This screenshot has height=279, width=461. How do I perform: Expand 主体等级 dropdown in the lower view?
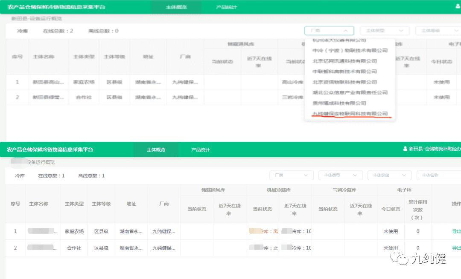(390, 175)
